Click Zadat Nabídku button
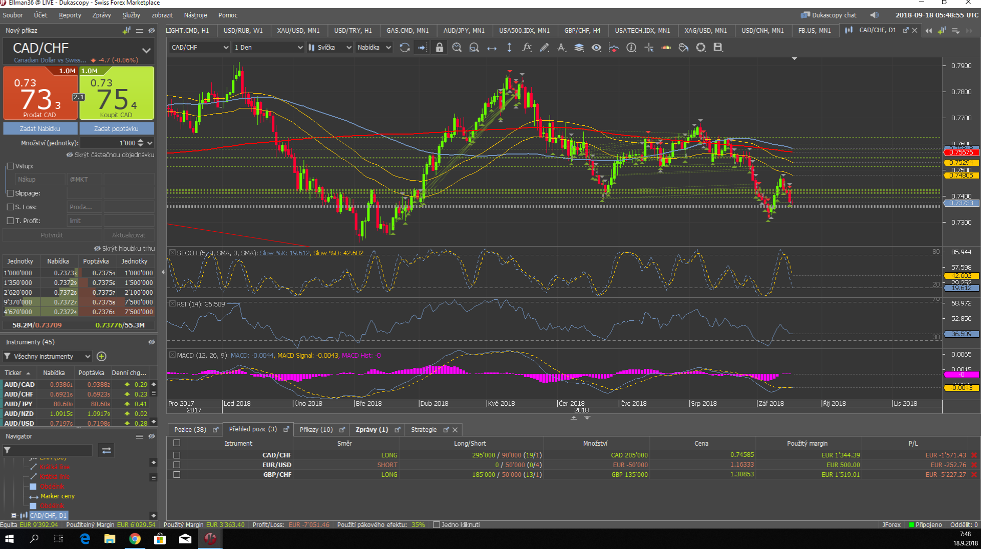Viewport: 981px width, 549px height. tap(40, 128)
